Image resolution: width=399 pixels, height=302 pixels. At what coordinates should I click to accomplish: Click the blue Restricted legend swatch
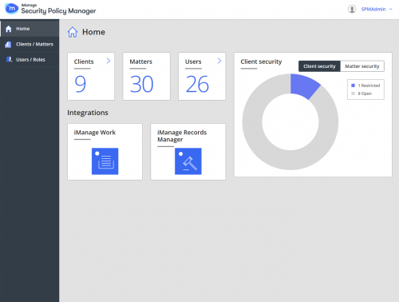pyautogui.click(x=354, y=85)
